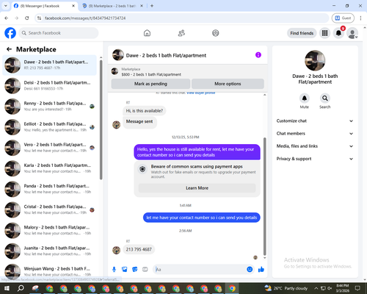Open the account profile menu

pyautogui.click(x=352, y=33)
